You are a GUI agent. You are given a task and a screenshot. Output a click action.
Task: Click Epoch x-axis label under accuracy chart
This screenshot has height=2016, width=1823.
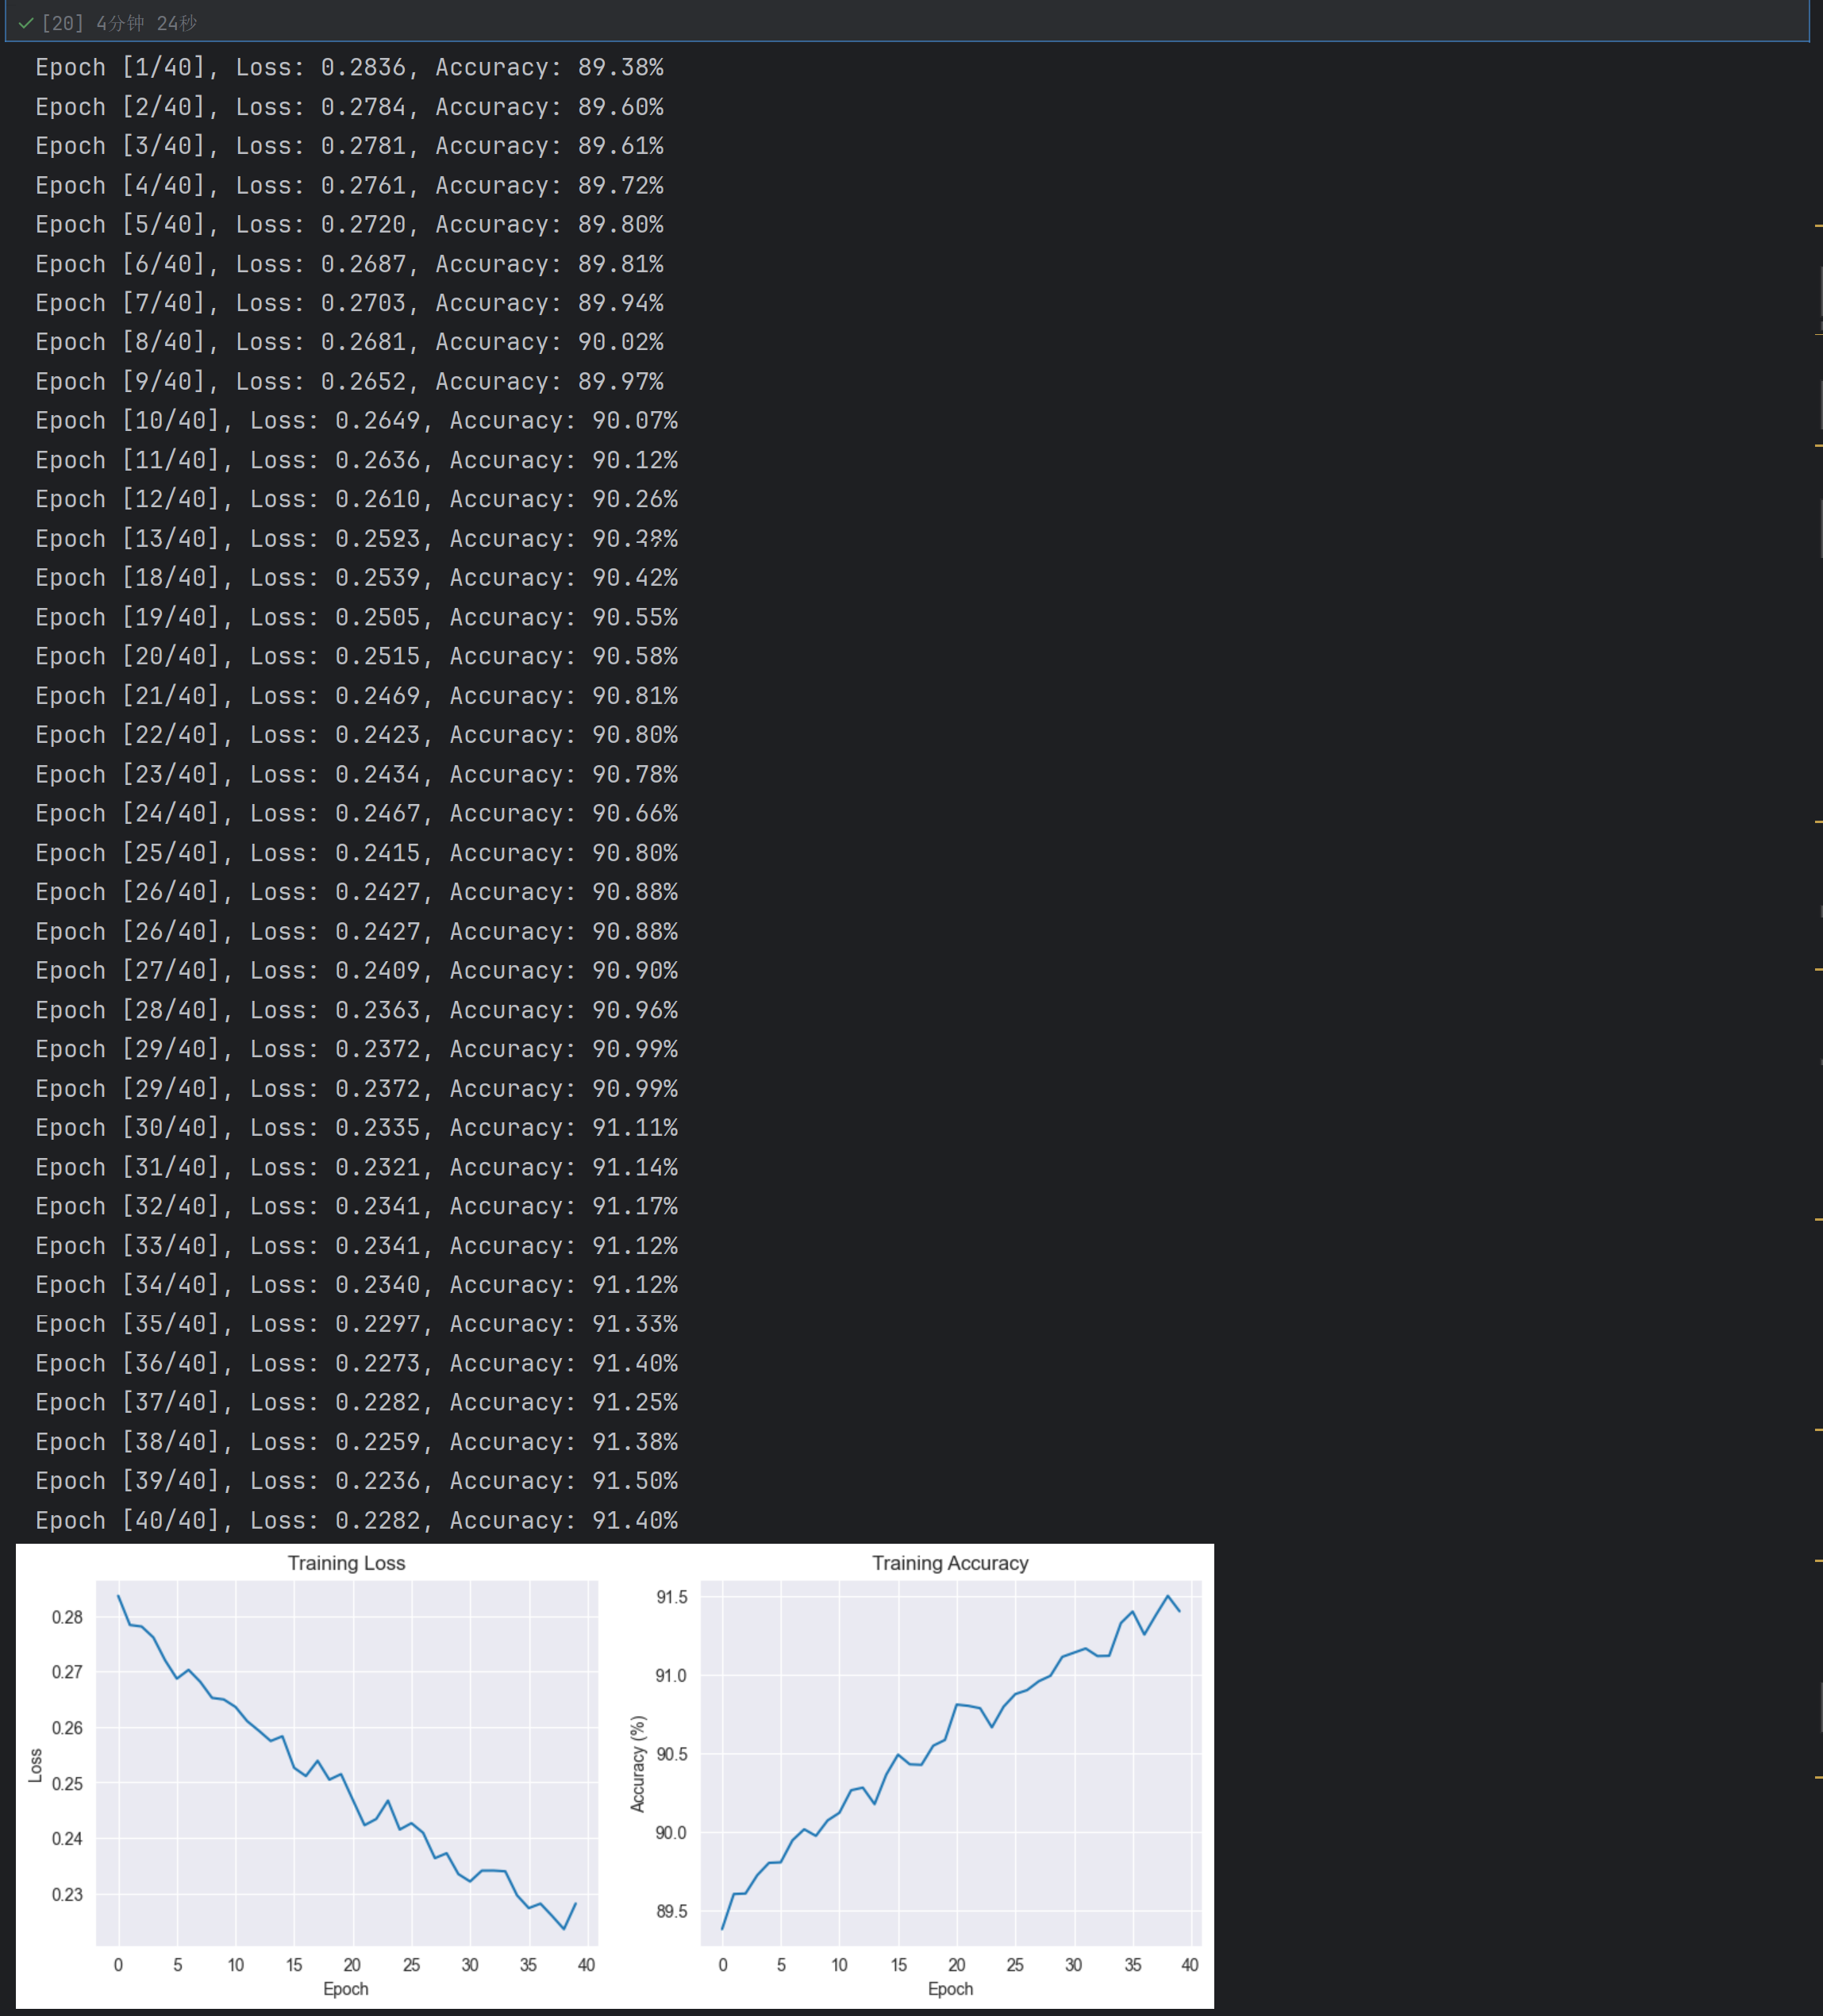coord(950,1989)
